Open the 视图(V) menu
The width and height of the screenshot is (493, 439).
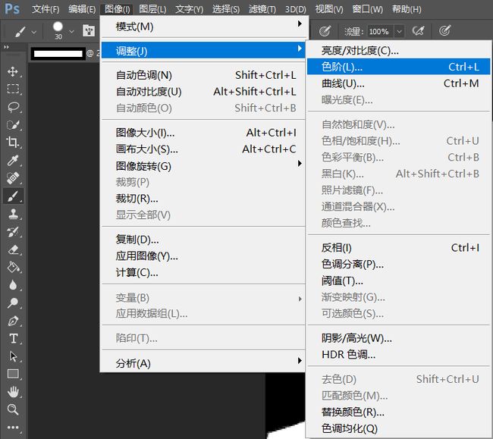pyautogui.click(x=329, y=9)
